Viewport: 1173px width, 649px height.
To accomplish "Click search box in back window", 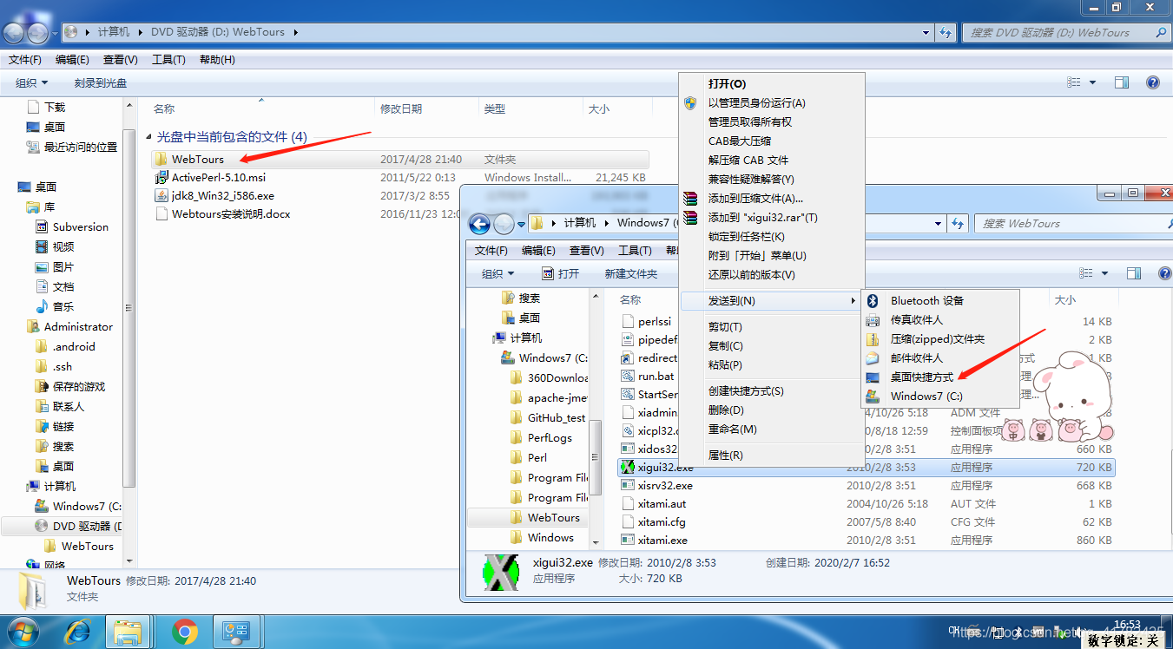I will [x=1065, y=33].
